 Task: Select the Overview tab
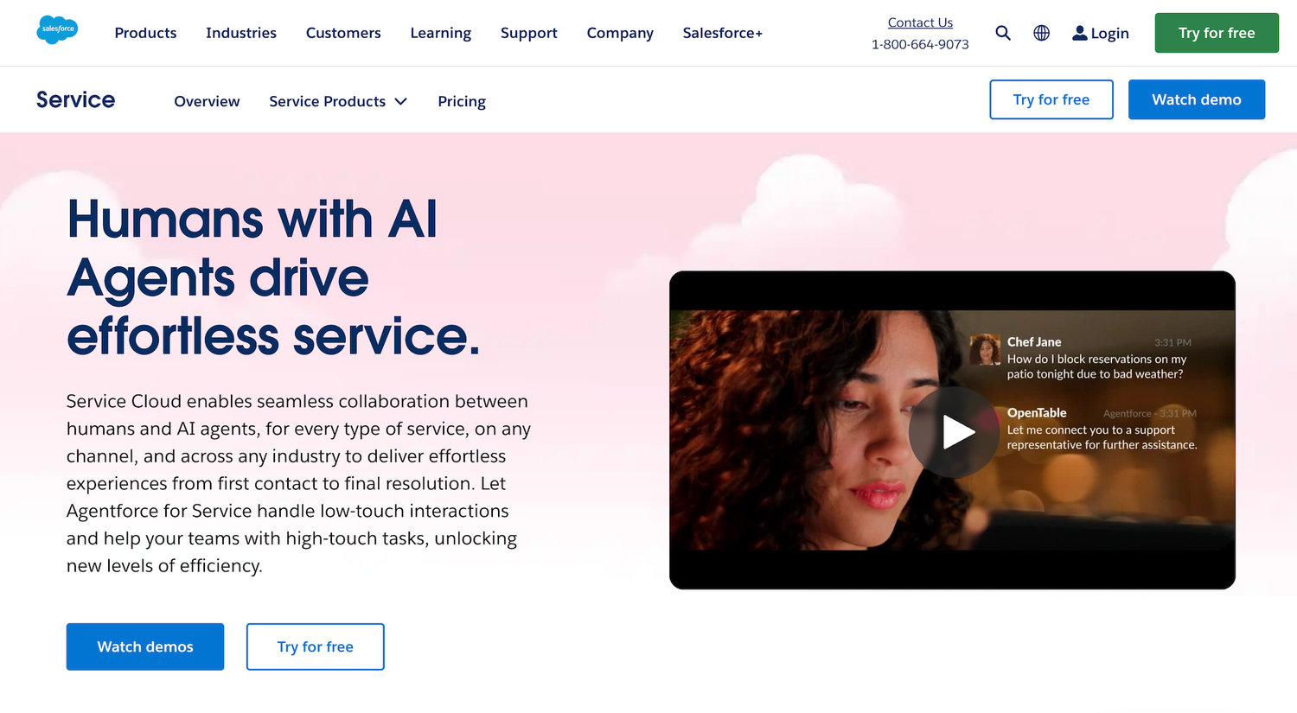pyautogui.click(x=207, y=101)
